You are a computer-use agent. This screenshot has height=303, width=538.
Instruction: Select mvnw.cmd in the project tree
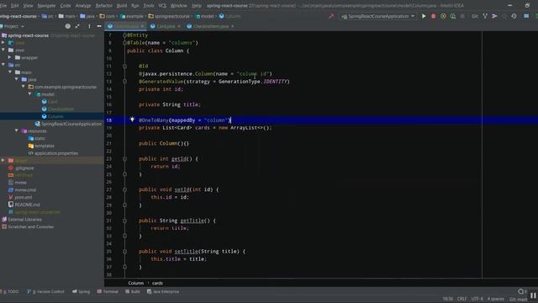tap(25, 190)
